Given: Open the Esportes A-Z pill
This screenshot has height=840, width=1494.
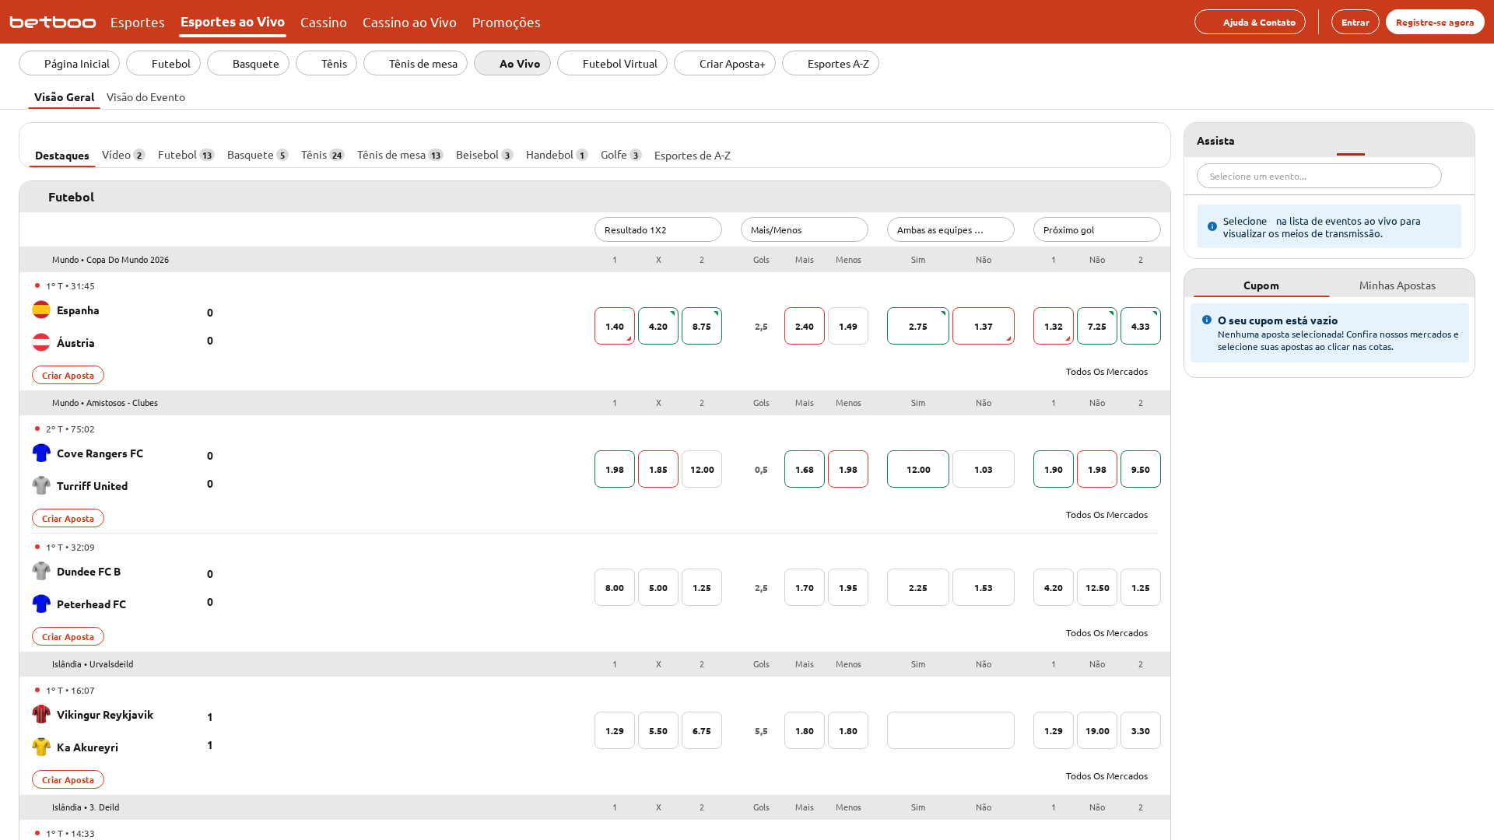Looking at the screenshot, I should [x=830, y=63].
